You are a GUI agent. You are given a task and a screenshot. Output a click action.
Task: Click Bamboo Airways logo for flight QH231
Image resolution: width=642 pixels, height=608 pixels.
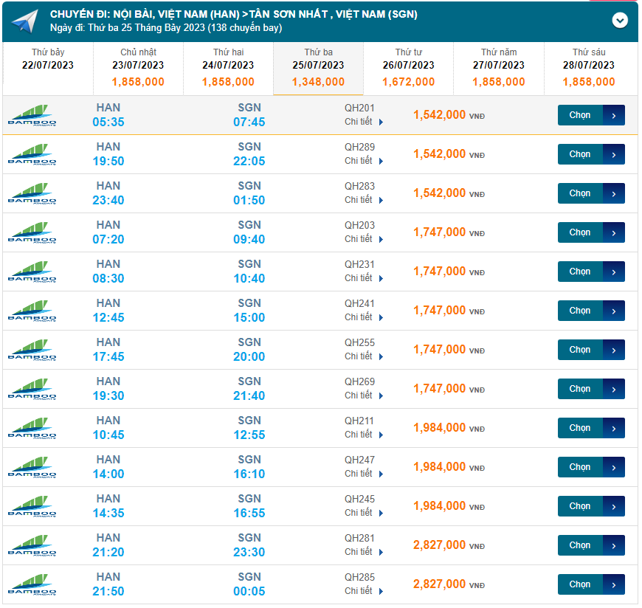tap(32, 272)
